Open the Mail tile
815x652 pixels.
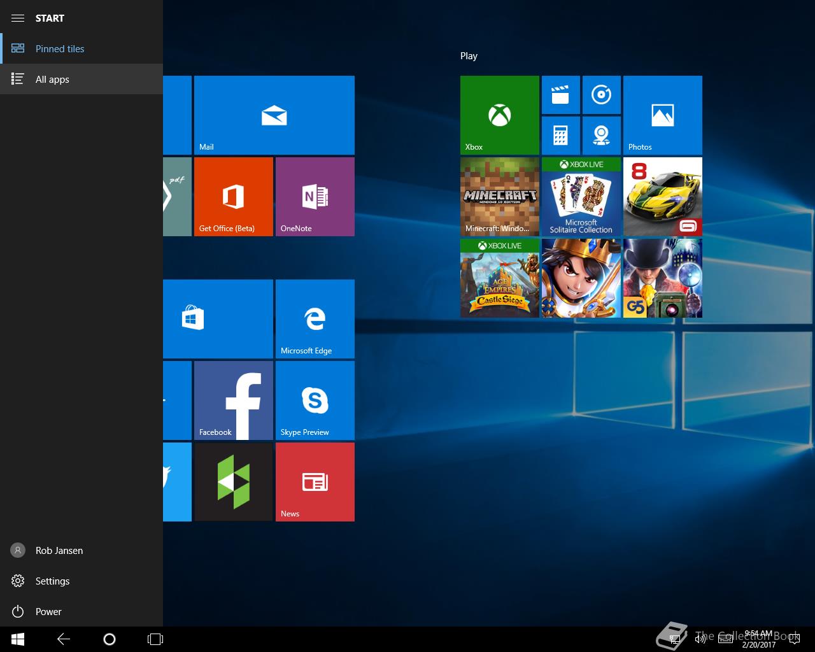(x=274, y=115)
